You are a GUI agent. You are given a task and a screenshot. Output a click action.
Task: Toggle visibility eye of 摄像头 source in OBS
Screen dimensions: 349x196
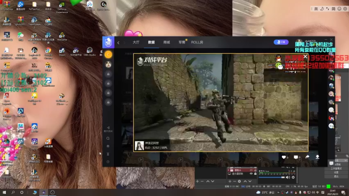pos(251,170)
